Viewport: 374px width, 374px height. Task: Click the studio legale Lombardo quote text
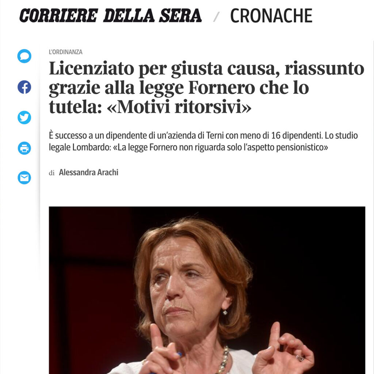[188, 148]
